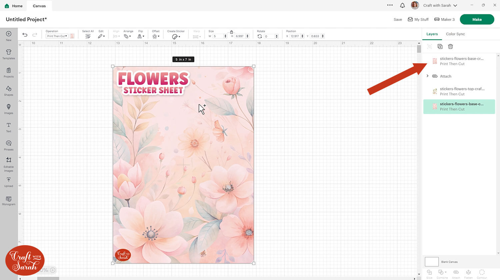This screenshot has width=500, height=280.
Task: Duplicate the selected layer
Action: [440, 47]
